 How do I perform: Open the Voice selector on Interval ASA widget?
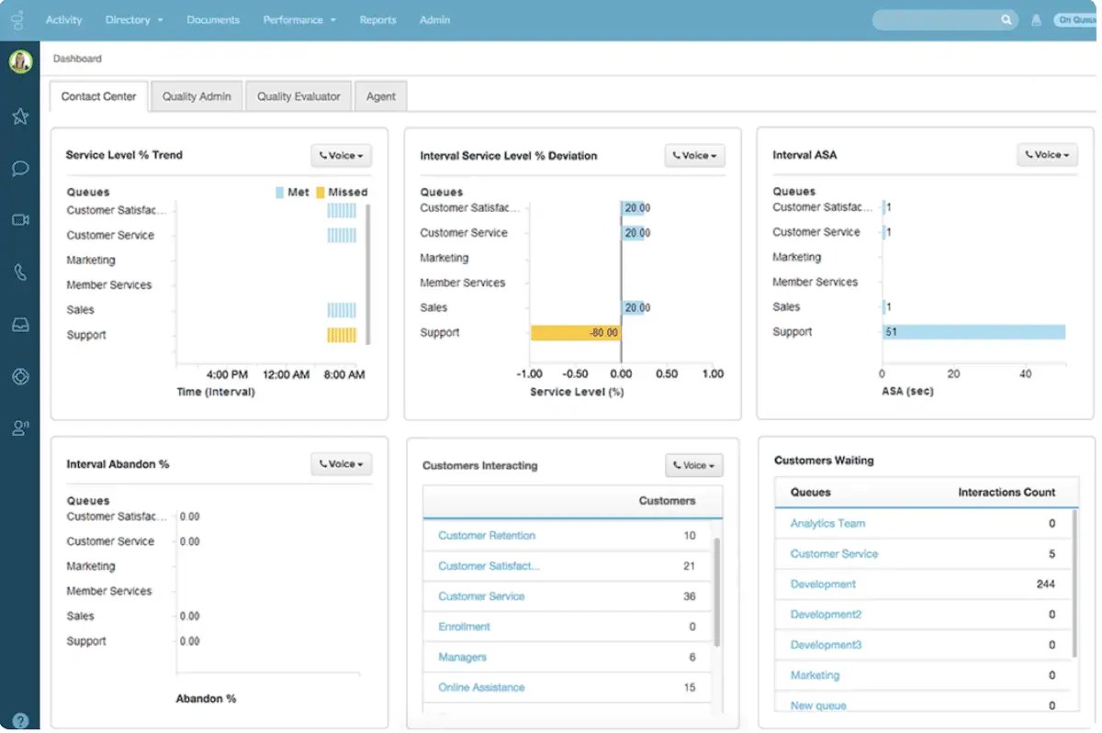click(1047, 155)
